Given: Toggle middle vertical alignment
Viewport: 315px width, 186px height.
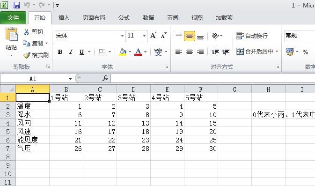Looking at the screenshot, I should click(190, 36).
